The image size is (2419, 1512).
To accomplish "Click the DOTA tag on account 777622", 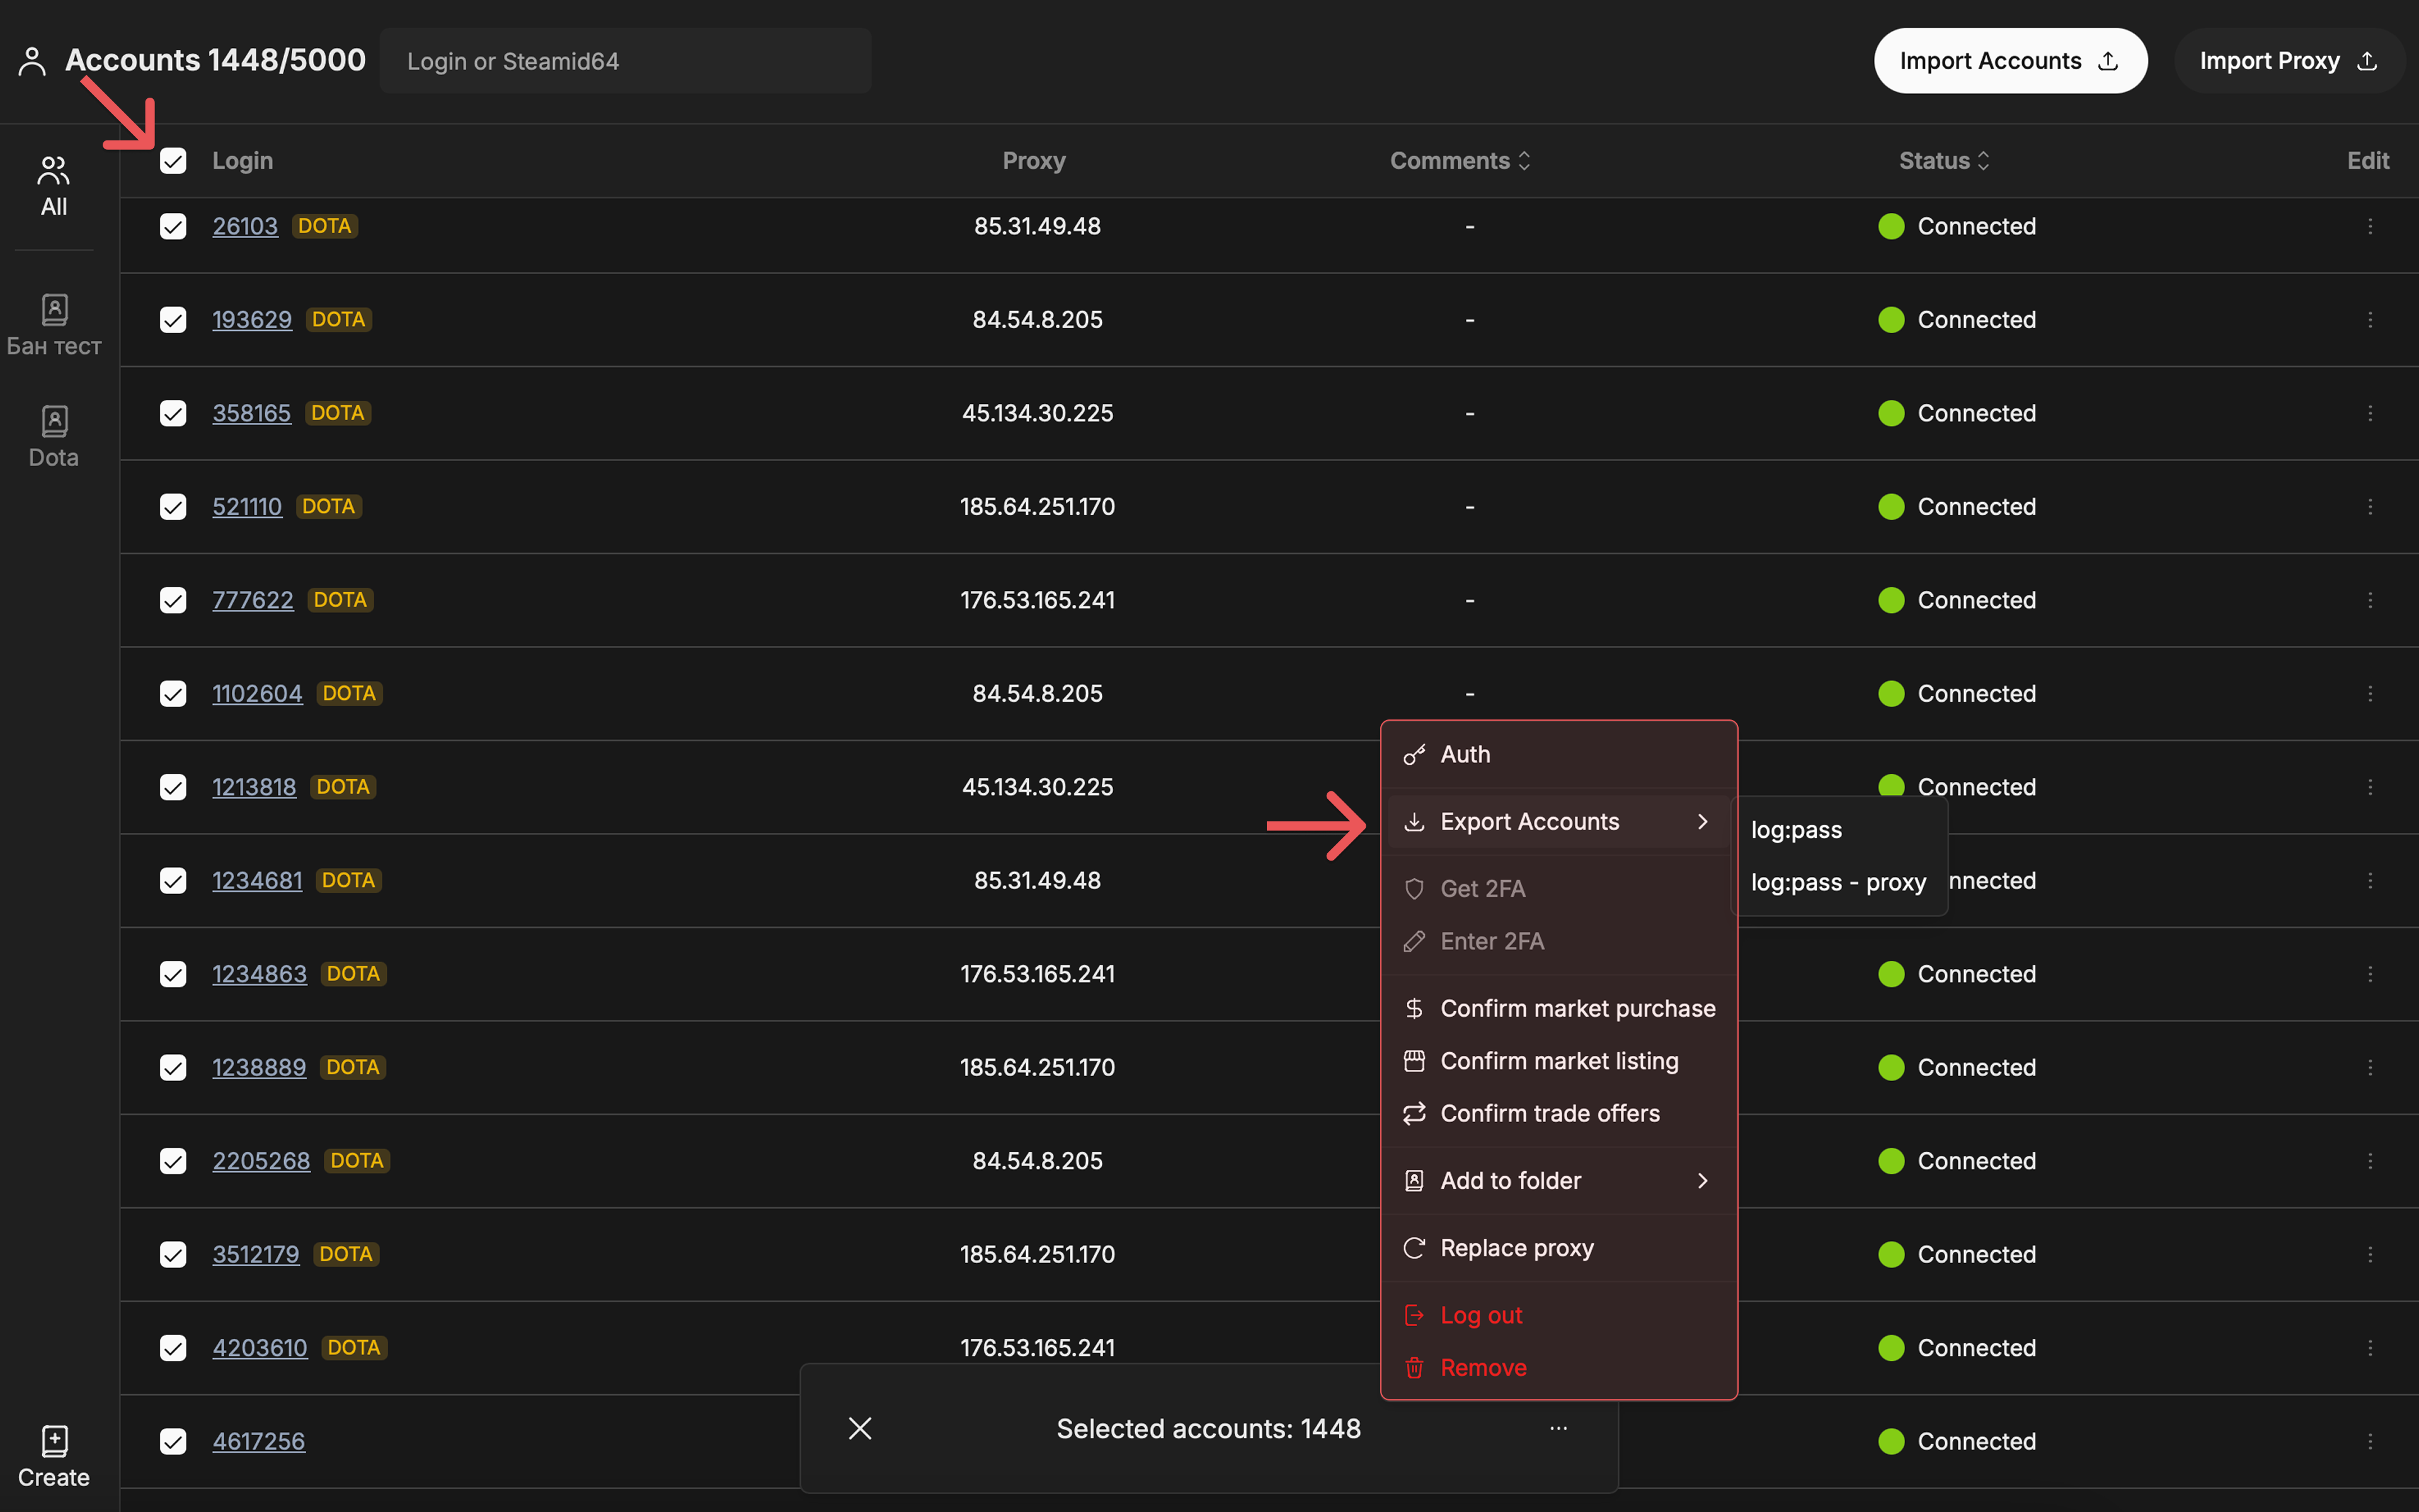I will (x=340, y=600).
